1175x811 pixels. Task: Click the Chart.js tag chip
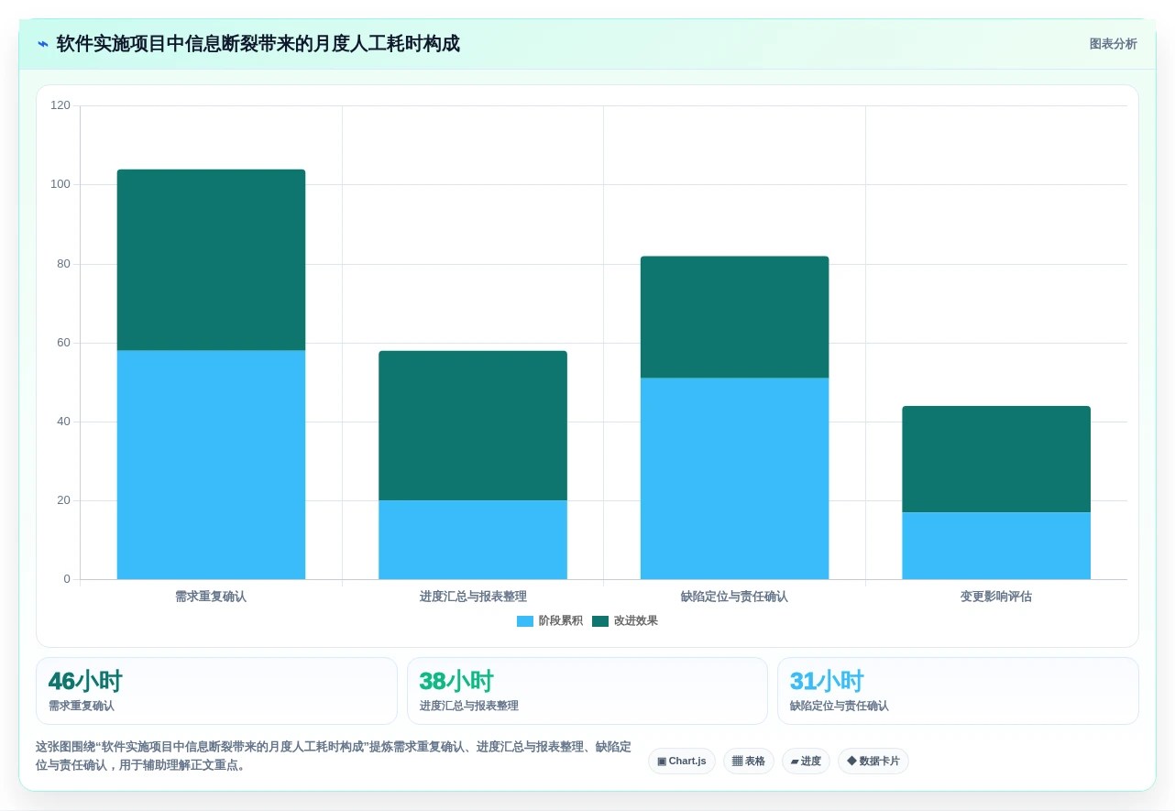coord(682,761)
